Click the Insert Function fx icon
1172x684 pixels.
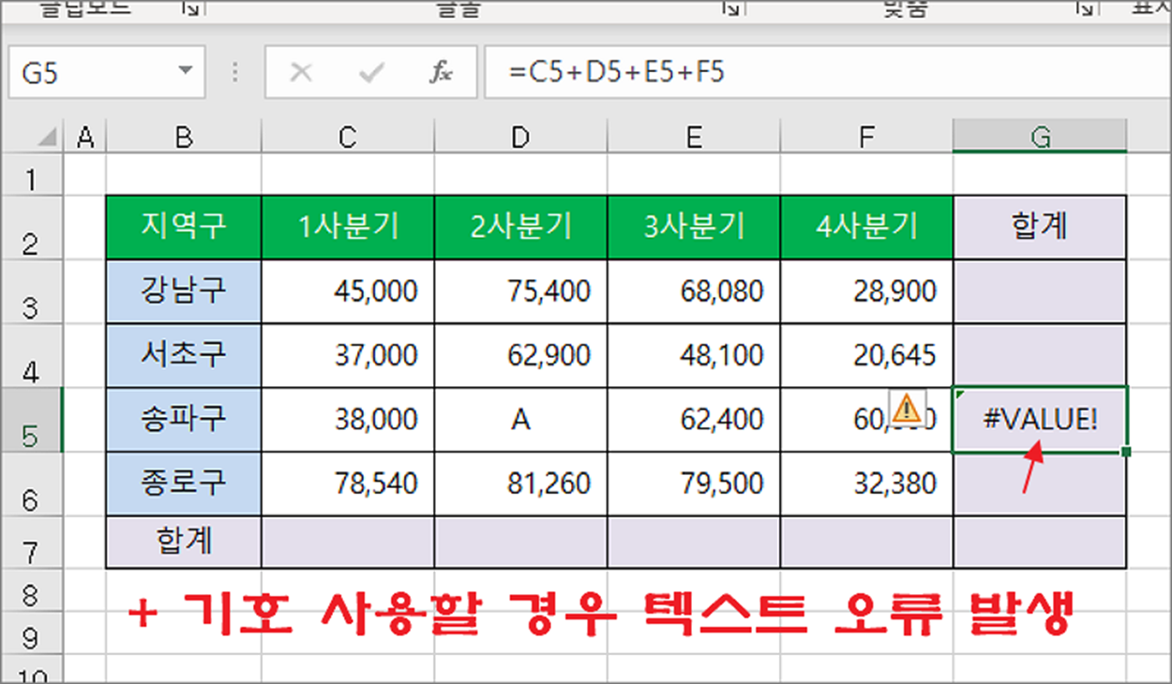click(x=441, y=72)
